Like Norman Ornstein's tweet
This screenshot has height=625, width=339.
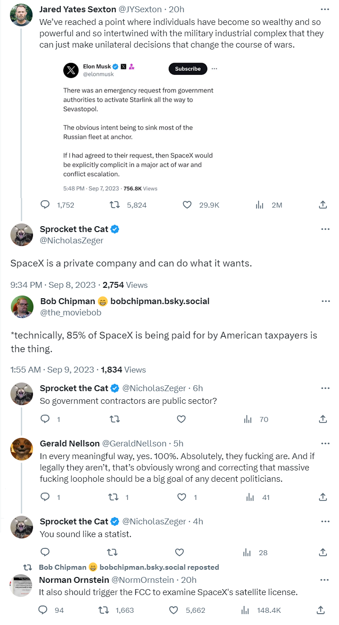173,610
